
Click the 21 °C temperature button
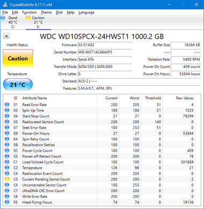18,85
